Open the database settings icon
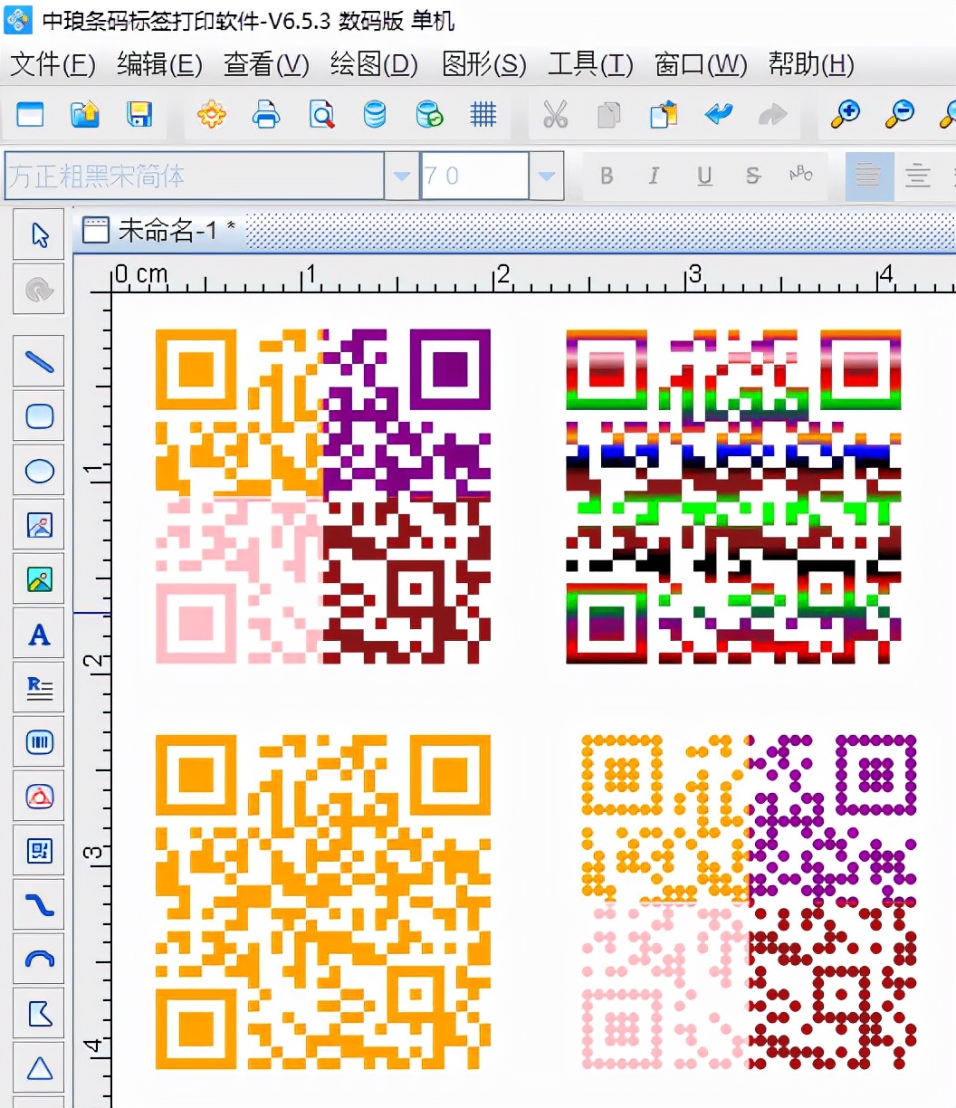 point(374,114)
